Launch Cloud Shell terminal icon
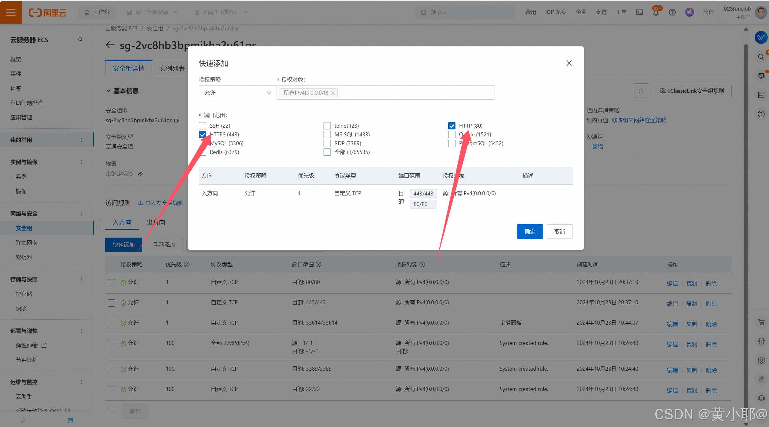 (640, 12)
